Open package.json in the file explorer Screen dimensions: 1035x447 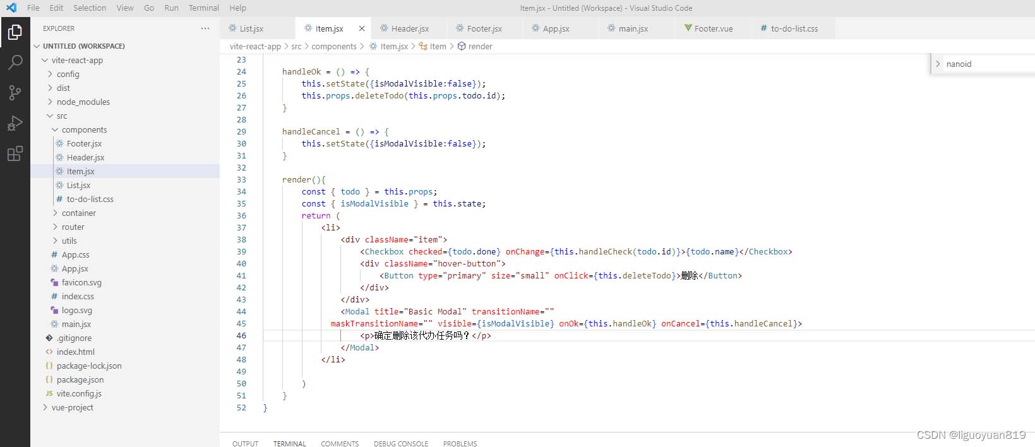point(80,379)
